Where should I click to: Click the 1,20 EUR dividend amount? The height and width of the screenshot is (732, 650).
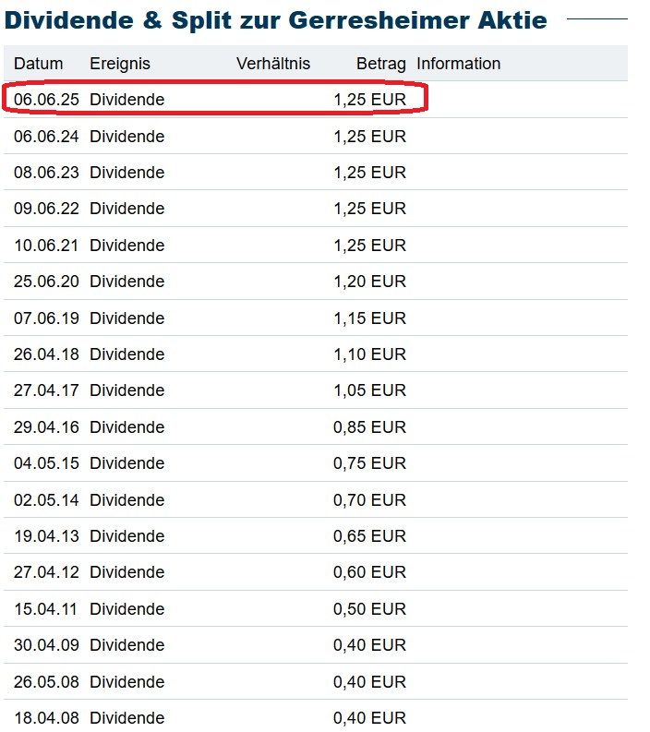pos(369,282)
